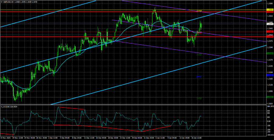
Task: Click the X_CCI(30) indicator label
Action: pos(11,107)
